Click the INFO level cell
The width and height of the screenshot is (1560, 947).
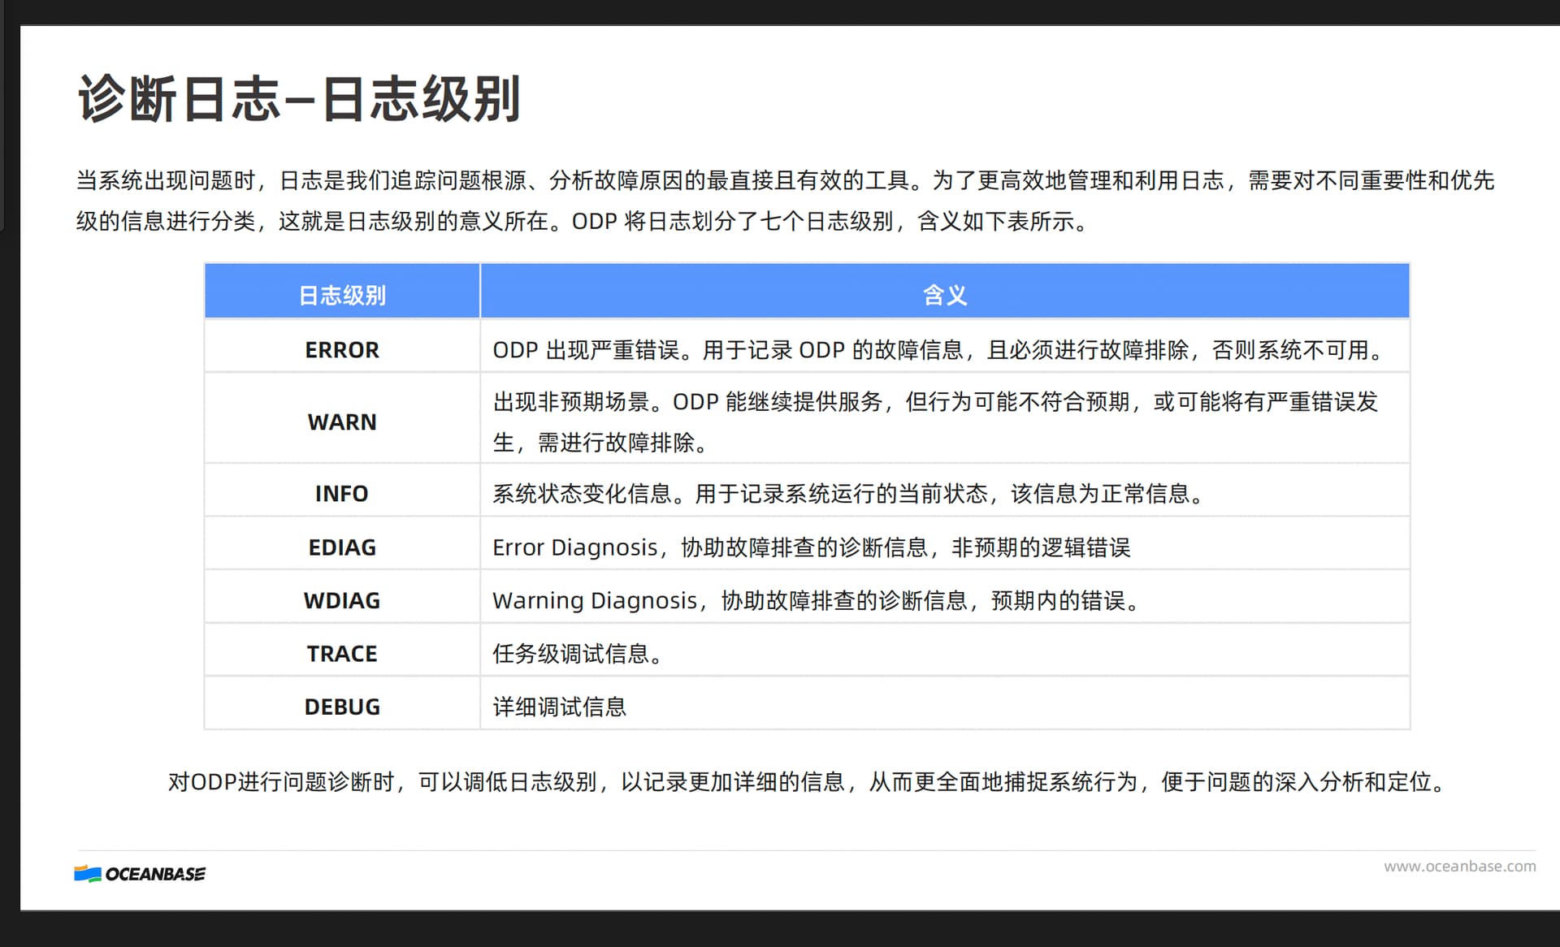[x=342, y=493]
